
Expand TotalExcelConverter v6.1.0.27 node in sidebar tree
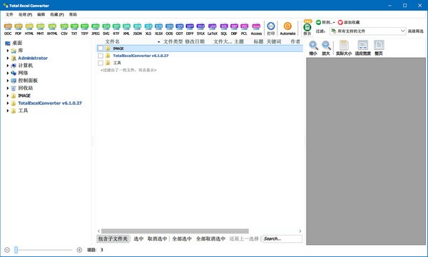(8, 103)
